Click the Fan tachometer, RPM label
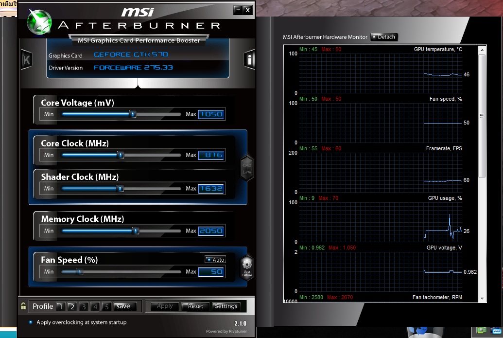503x338 pixels. click(x=437, y=297)
